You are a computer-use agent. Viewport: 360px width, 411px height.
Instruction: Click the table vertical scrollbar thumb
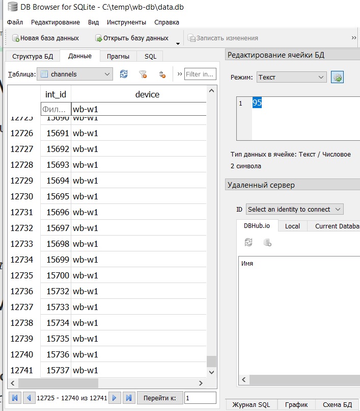point(211,361)
